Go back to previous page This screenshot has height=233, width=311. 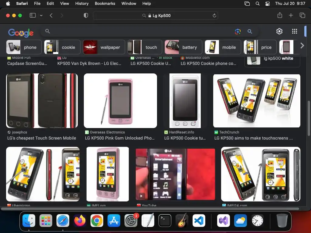click(51, 15)
